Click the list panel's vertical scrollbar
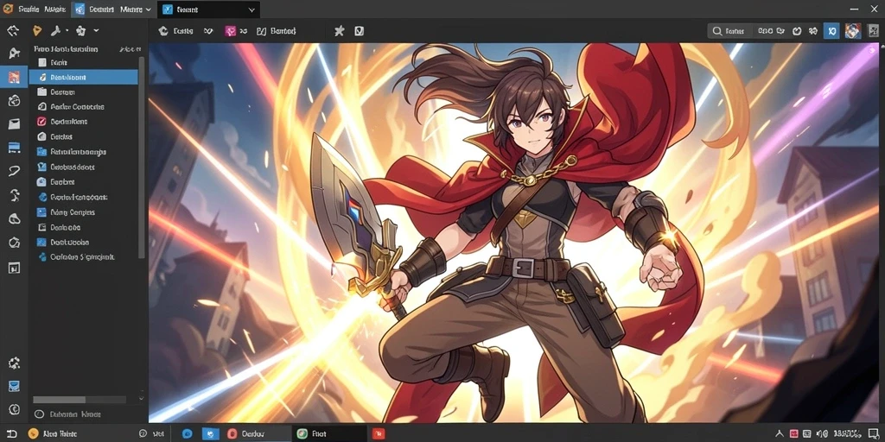Image resolution: width=885 pixels, height=442 pixels. point(142,158)
